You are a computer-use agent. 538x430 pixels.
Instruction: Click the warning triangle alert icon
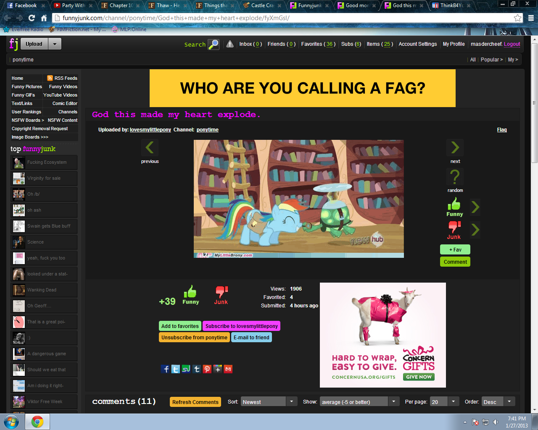(230, 44)
